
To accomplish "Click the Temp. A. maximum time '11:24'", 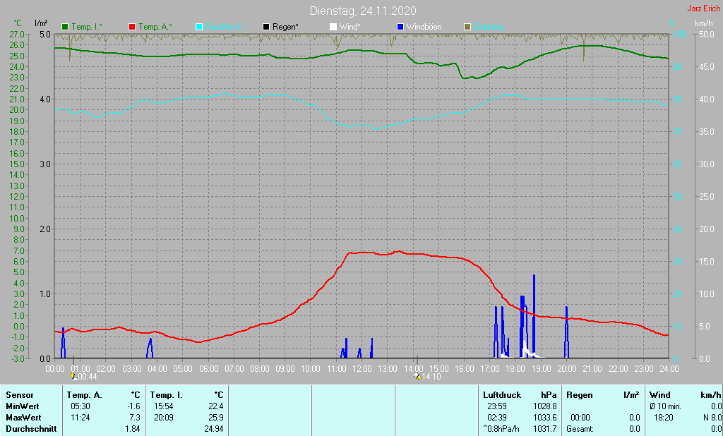I will [80, 418].
